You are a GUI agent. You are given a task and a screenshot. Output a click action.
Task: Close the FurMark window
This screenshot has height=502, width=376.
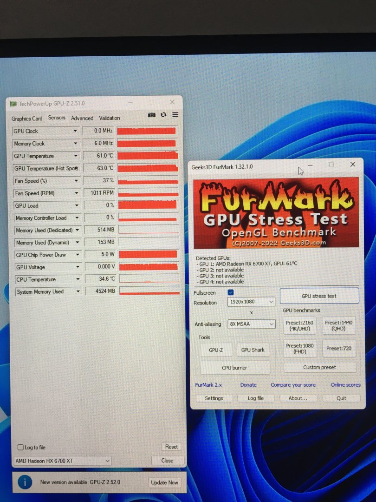(353, 164)
